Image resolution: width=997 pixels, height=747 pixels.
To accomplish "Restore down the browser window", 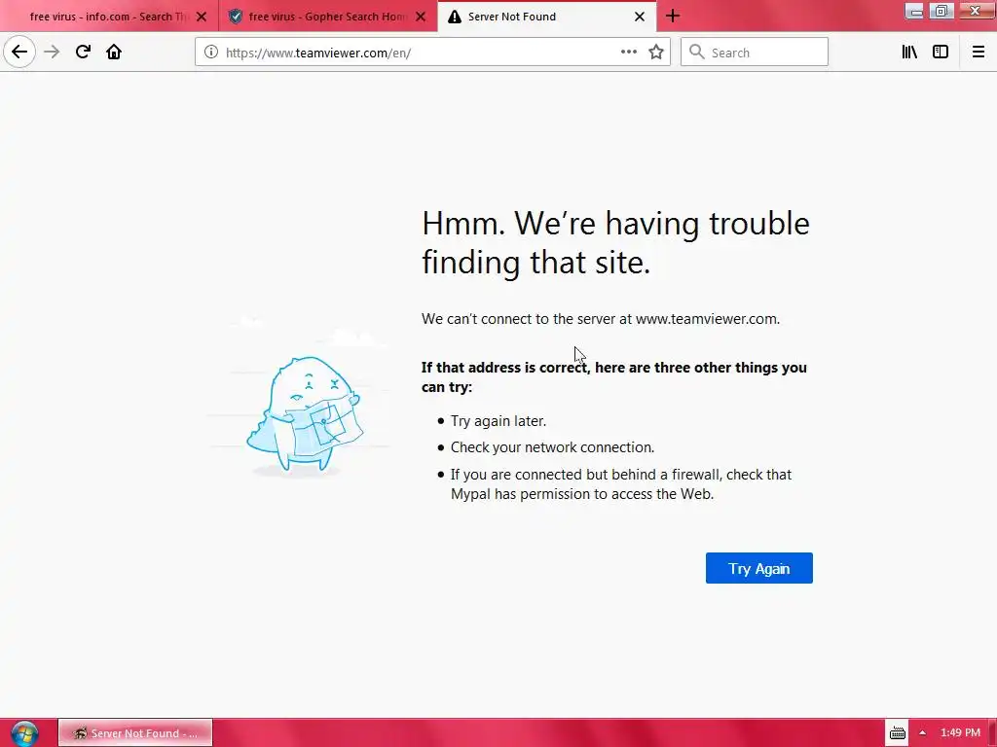I will coord(942,11).
